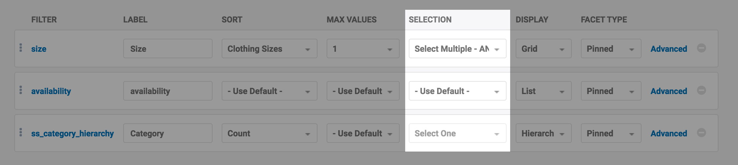738x165 pixels.
Task: Open Select Multiple selection dropdown for size
Action: (x=457, y=49)
